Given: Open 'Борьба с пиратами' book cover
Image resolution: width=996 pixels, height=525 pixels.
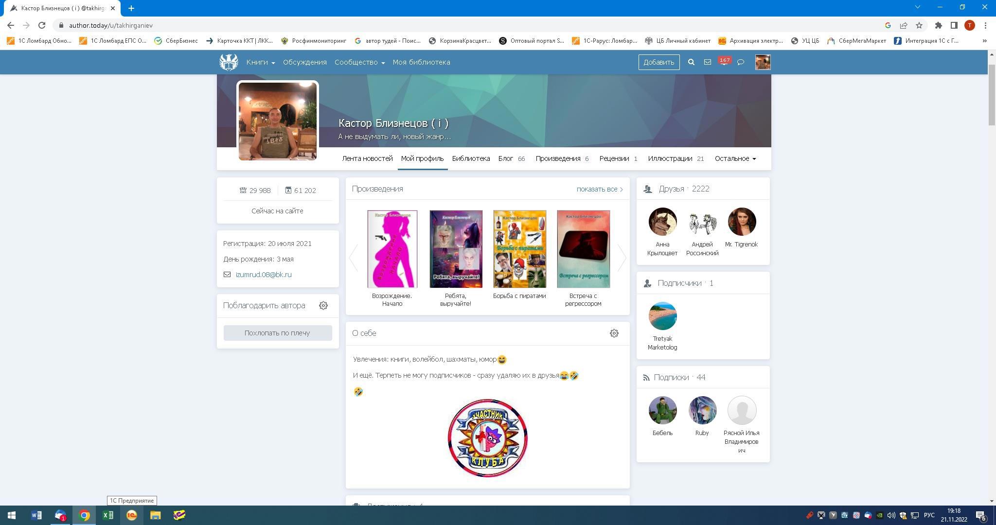Looking at the screenshot, I should pos(519,249).
